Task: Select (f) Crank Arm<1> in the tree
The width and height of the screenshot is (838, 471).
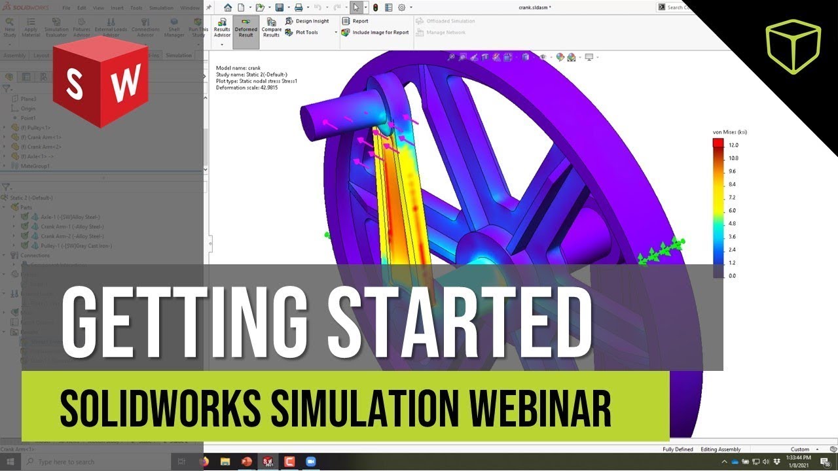Action: [x=41, y=137]
